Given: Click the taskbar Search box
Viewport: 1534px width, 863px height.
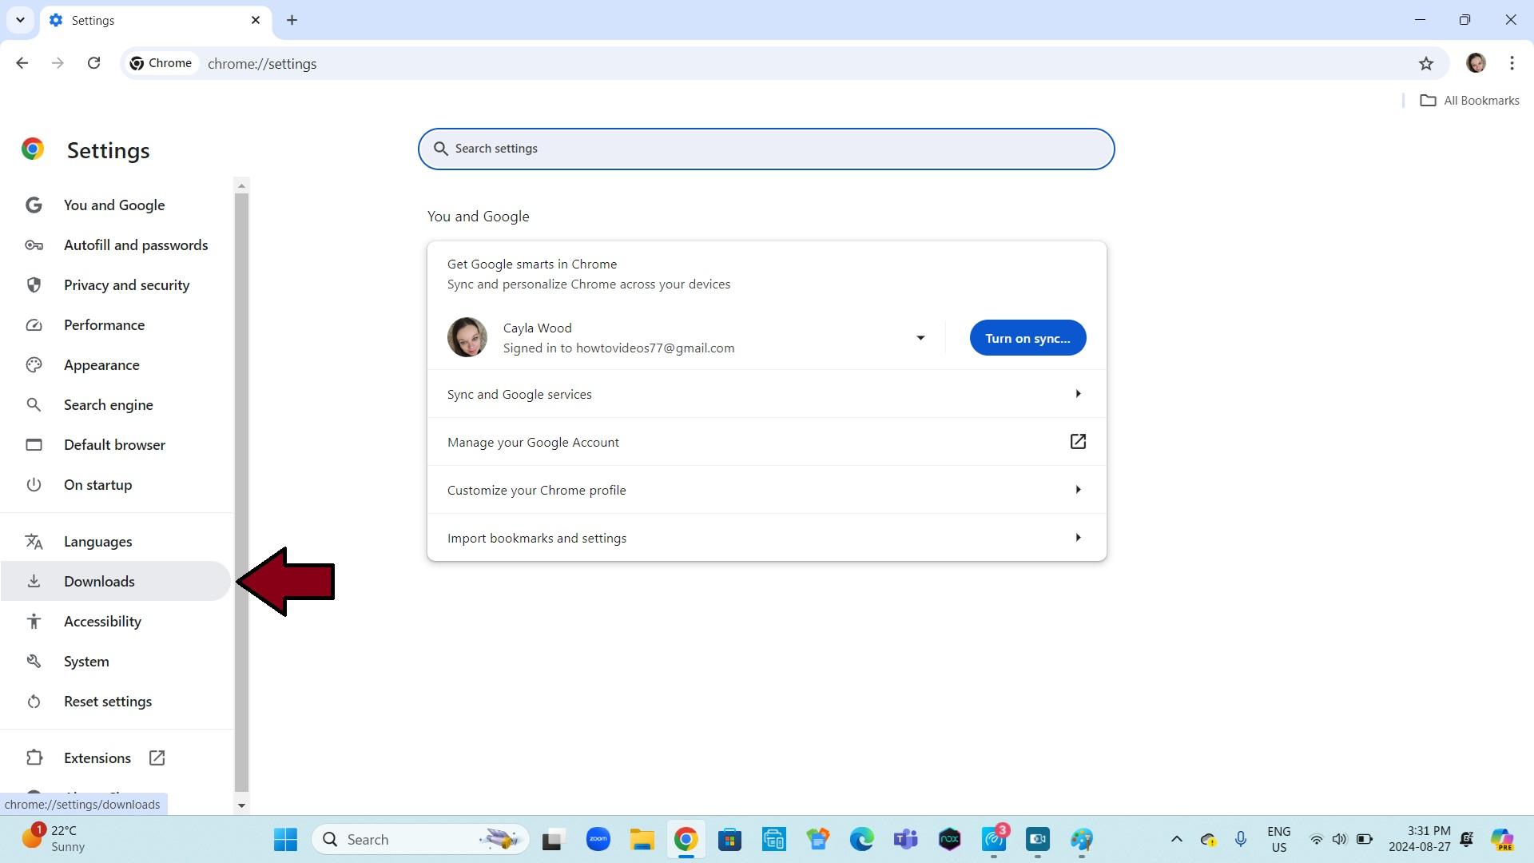Looking at the screenshot, I should 420,839.
